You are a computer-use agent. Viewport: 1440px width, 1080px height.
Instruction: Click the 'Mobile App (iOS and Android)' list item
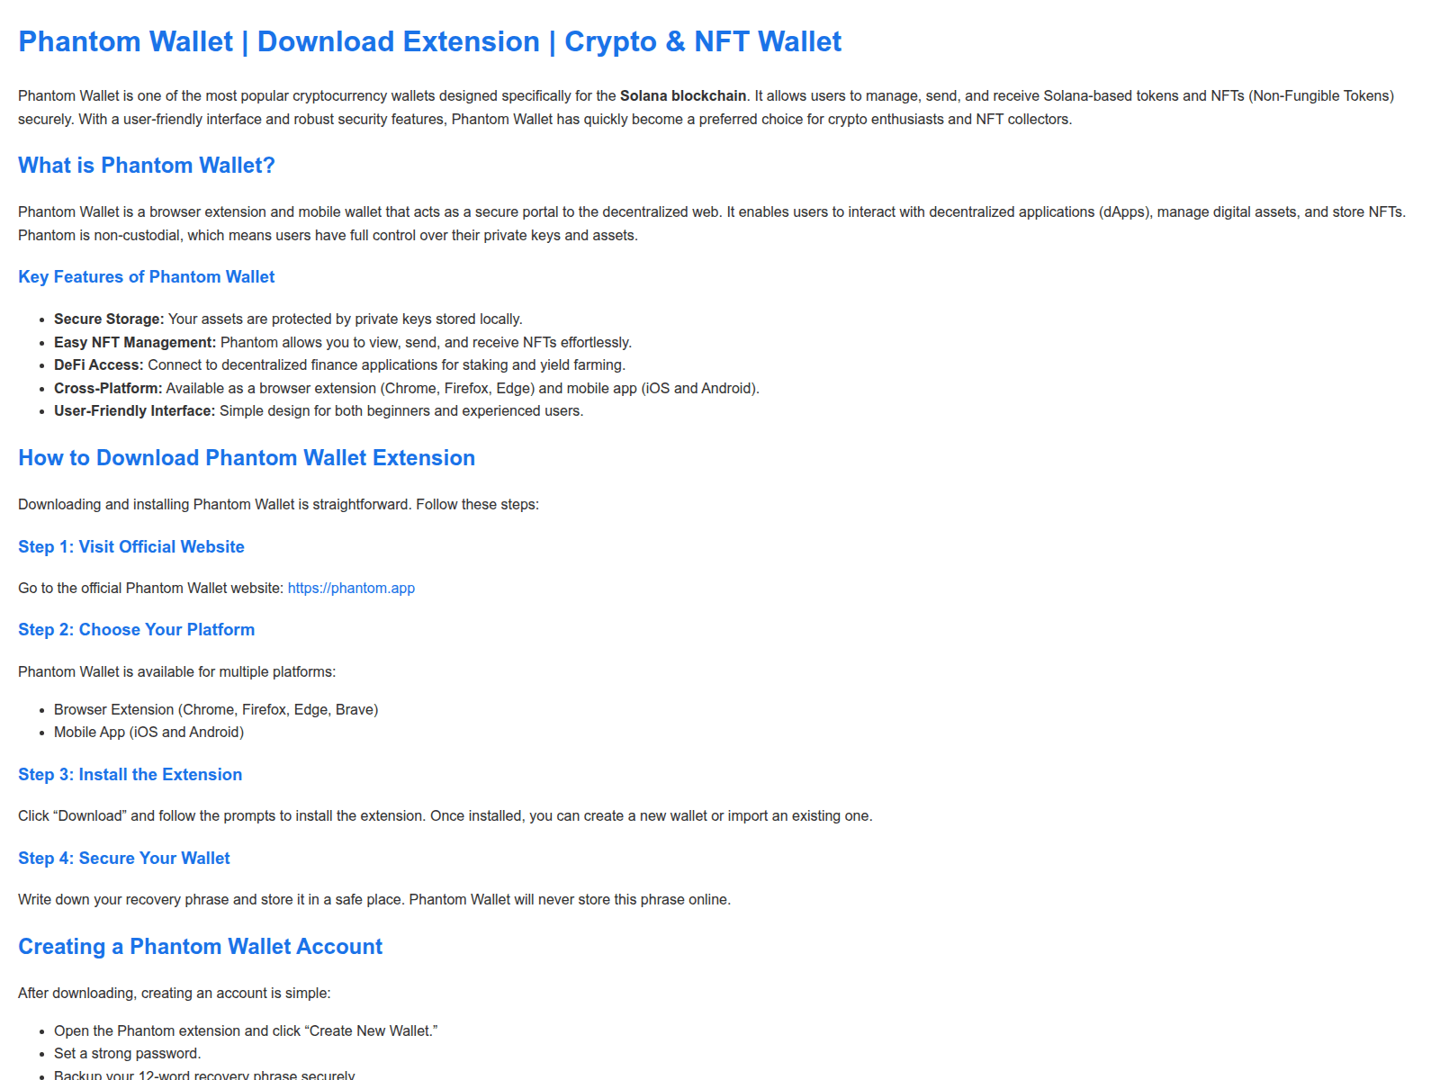click(x=148, y=733)
